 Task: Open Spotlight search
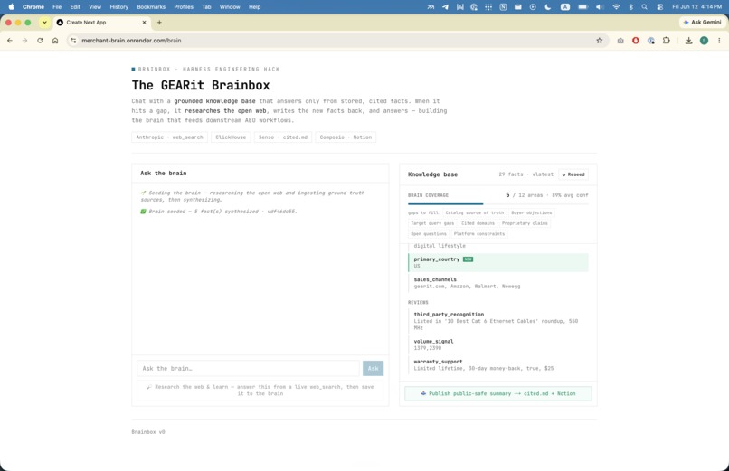click(x=644, y=7)
